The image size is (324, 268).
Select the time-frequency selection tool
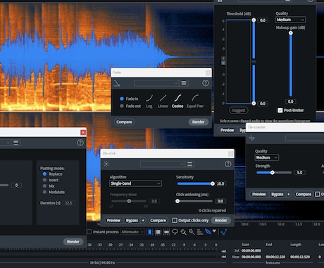158,232
